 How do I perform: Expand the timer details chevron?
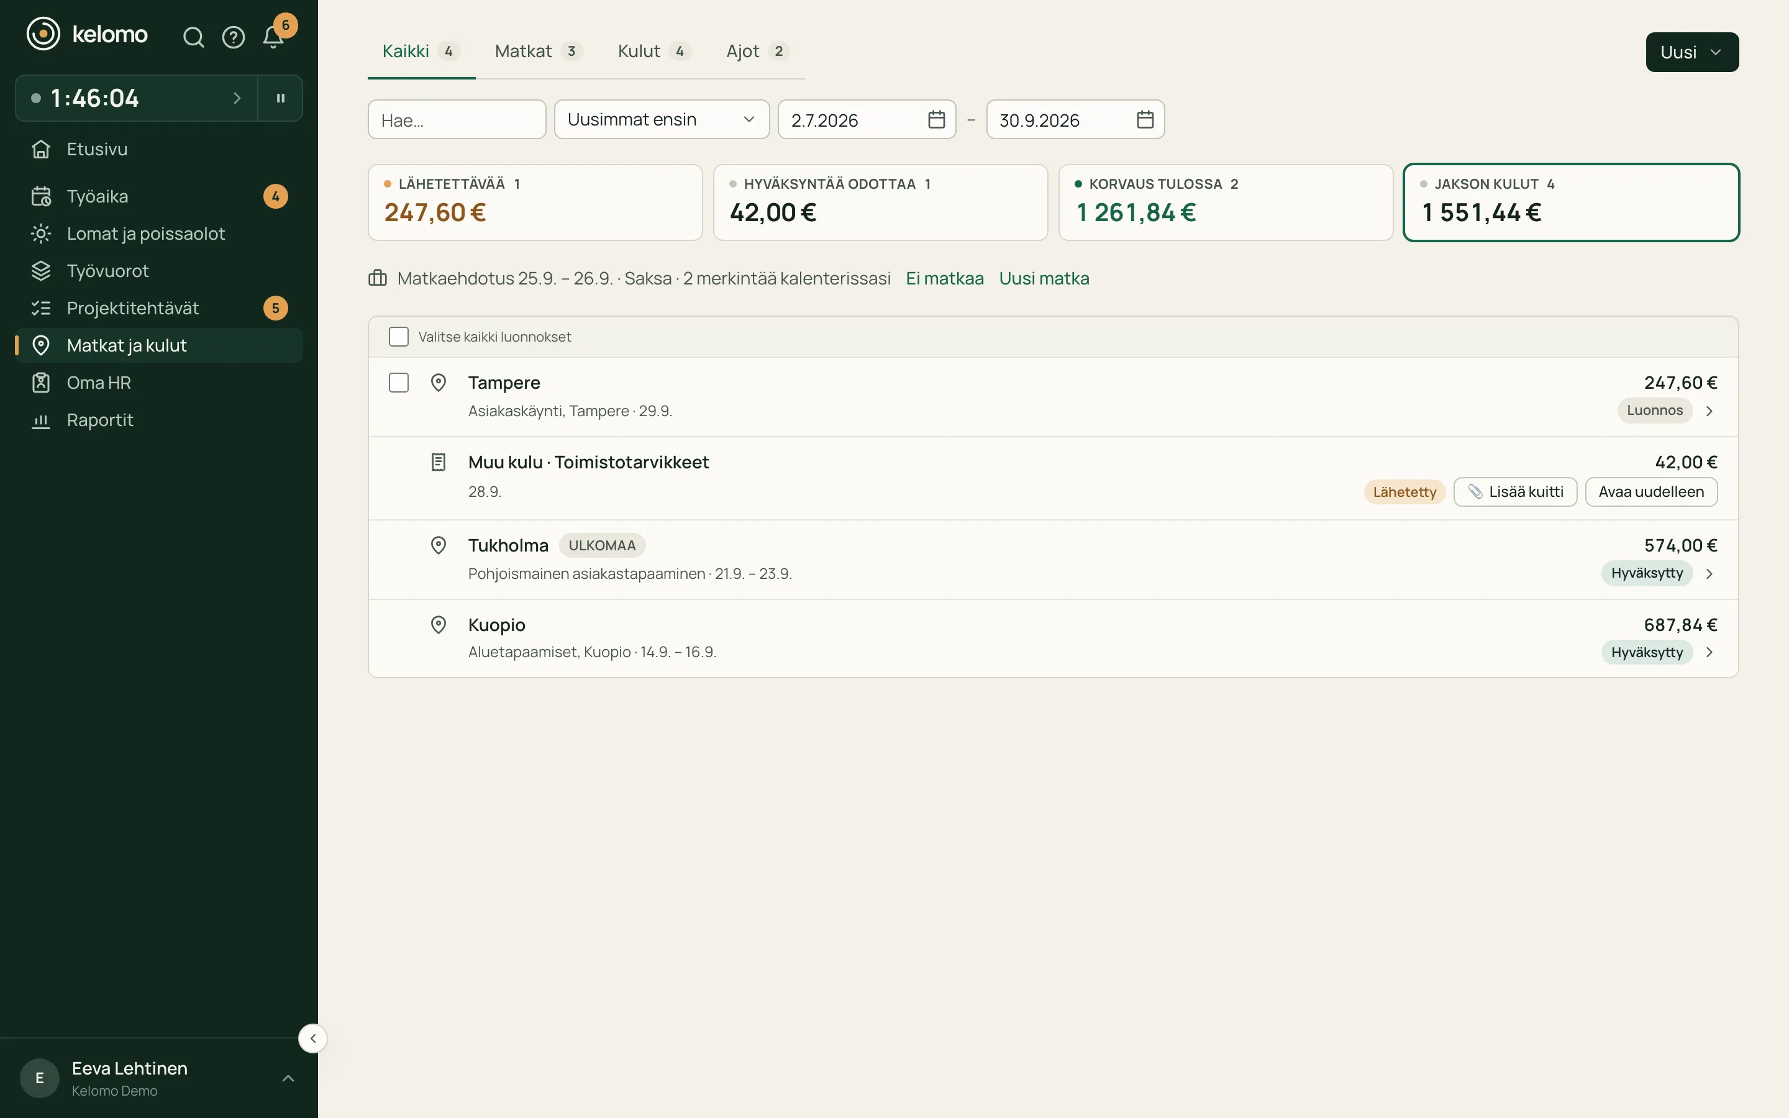237,98
